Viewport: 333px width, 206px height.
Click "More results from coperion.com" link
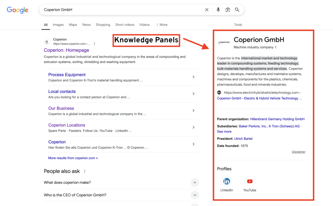pos(73,158)
